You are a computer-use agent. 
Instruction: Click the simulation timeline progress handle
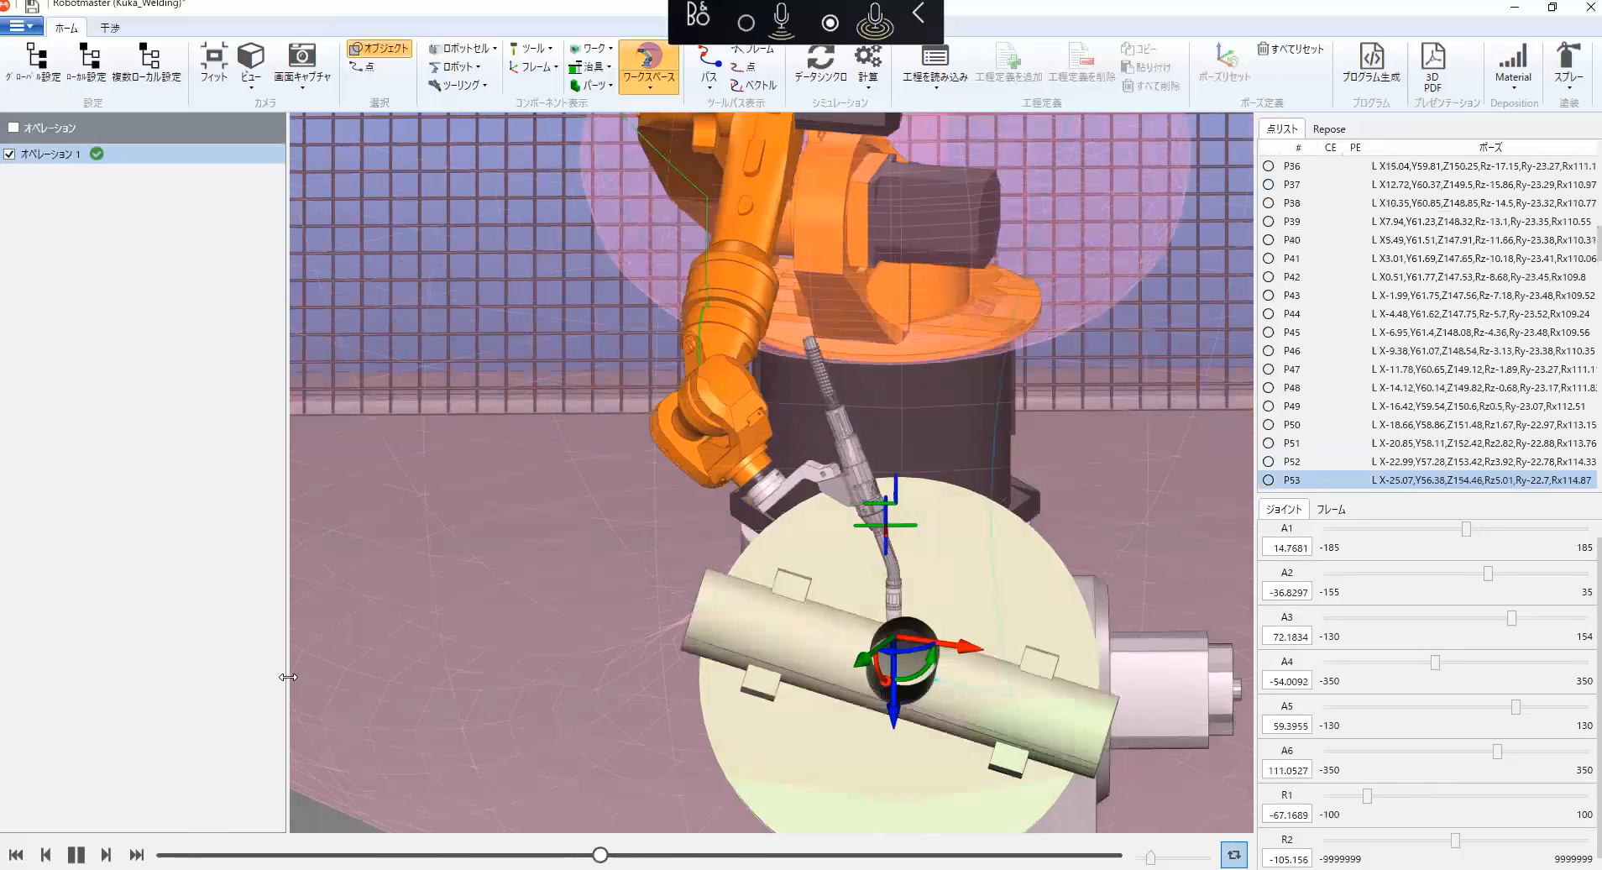point(599,855)
